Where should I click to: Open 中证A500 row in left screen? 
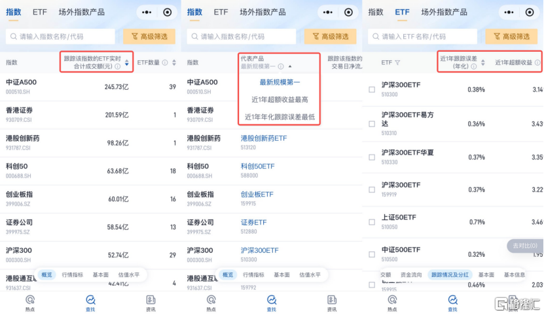90,86
